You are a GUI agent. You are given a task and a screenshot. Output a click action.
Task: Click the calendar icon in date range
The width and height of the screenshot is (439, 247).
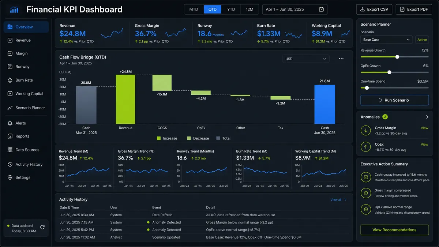[x=321, y=10]
